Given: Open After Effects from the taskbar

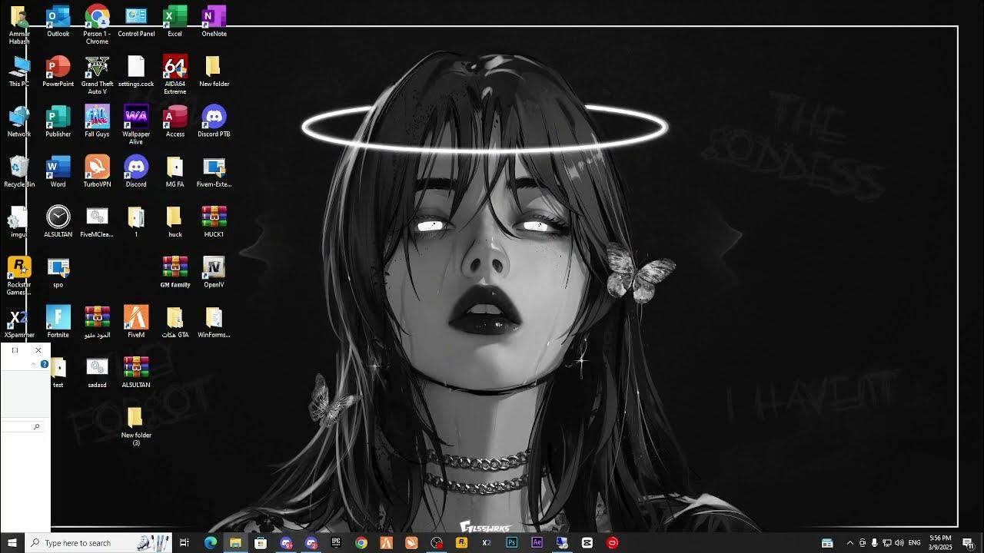Looking at the screenshot, I should tap(537, 542).
